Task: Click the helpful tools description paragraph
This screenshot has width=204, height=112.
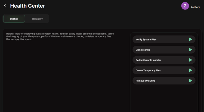Action: click(x=60, y=36)
